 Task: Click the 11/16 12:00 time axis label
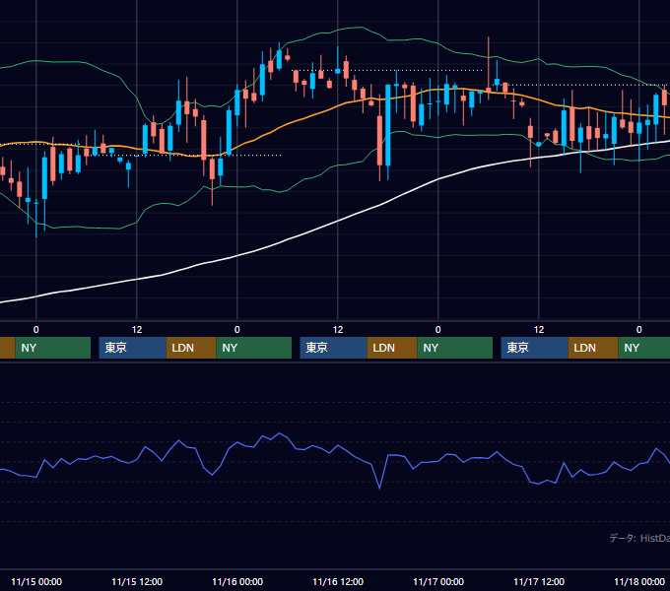[x=338, y=581]
